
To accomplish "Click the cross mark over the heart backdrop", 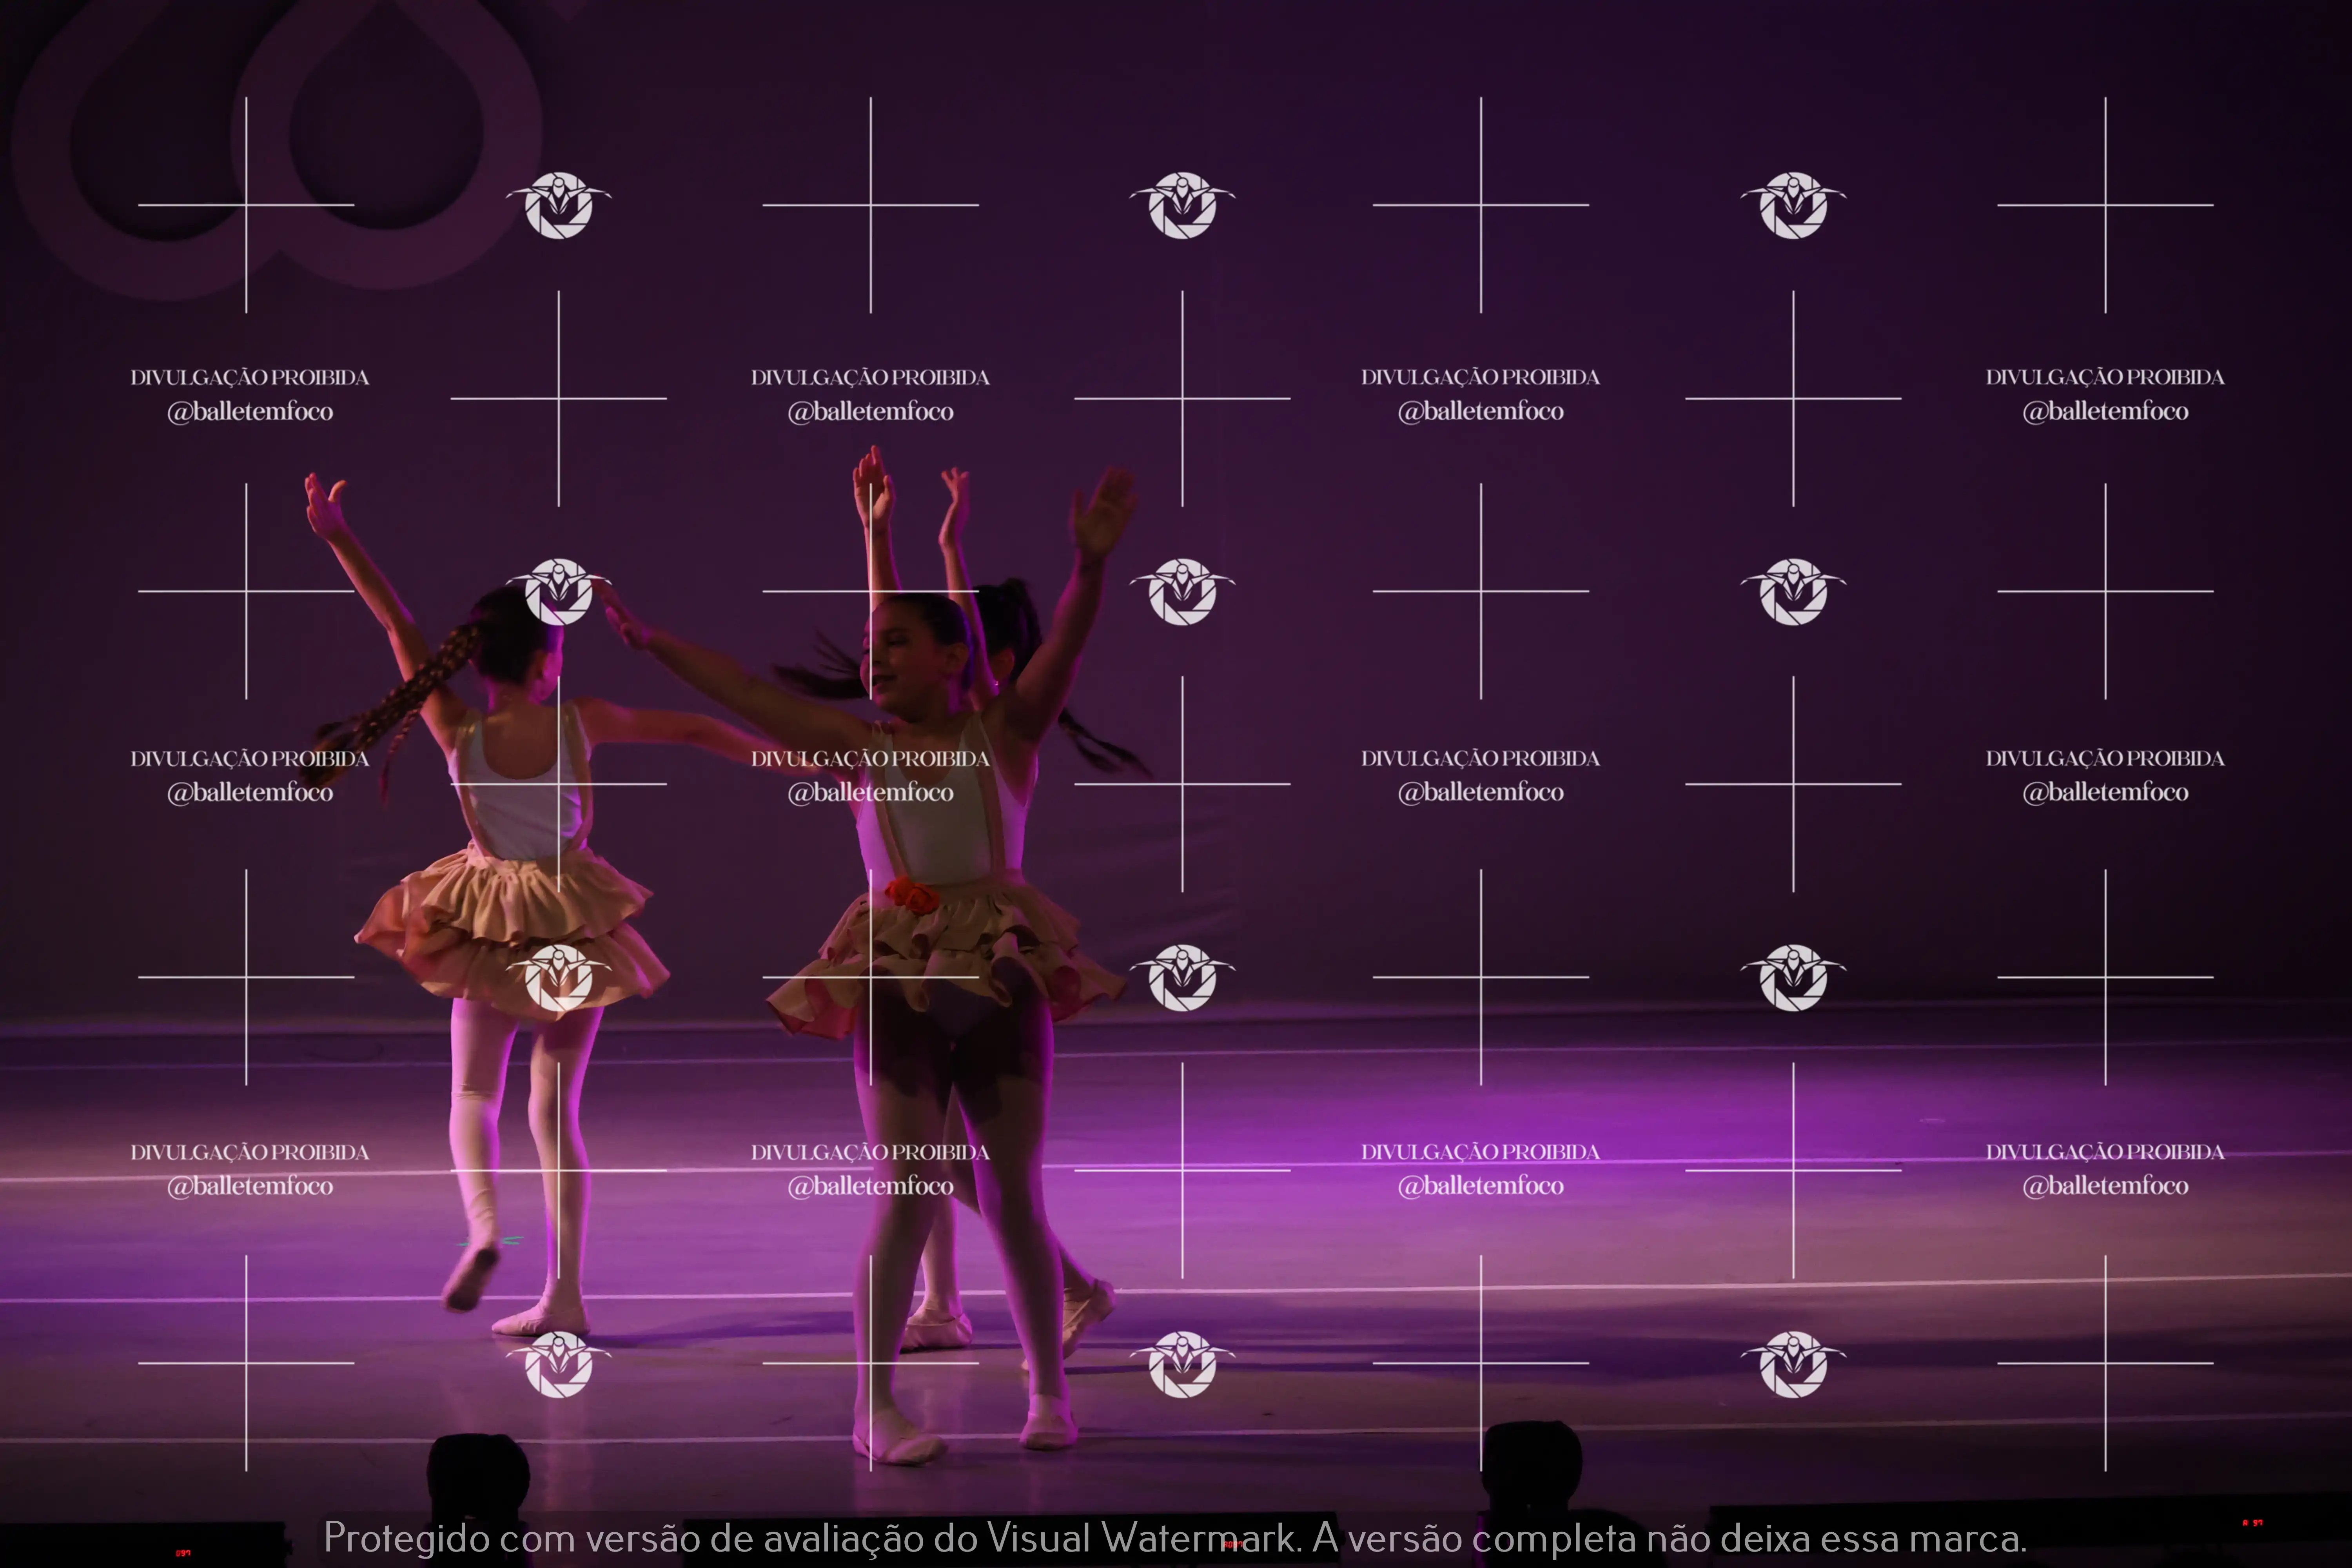I will [246, 205].
